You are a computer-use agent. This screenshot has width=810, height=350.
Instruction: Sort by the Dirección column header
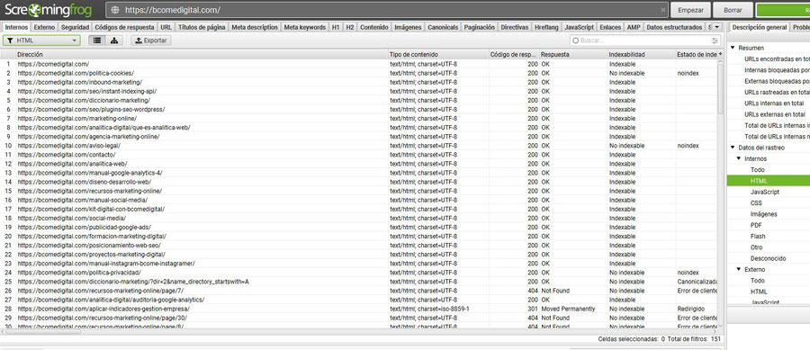point(202,54)
